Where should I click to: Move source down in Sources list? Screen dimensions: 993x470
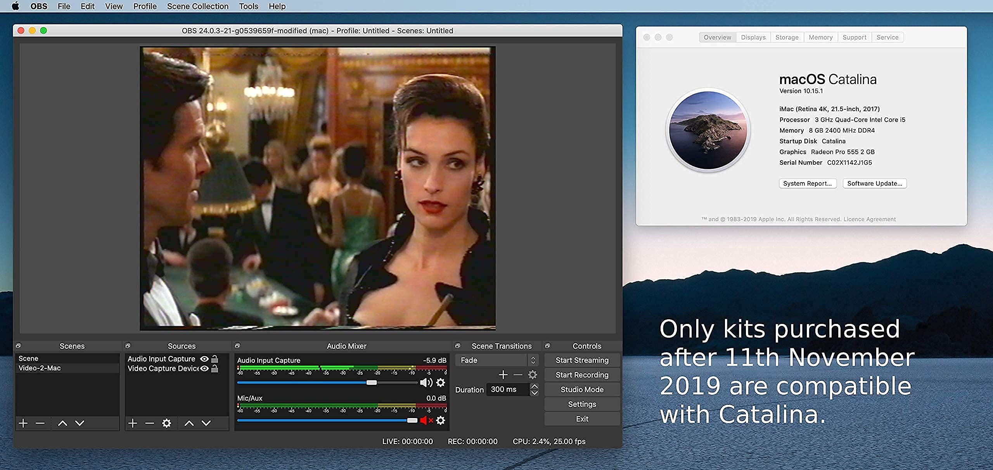(x=206, y=423)
